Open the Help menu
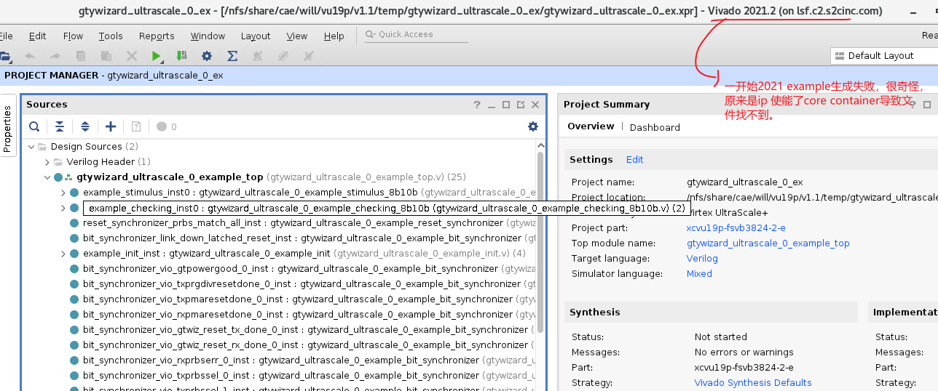 334,36
